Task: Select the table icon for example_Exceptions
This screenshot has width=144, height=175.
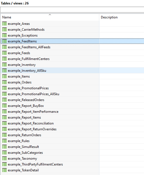Action: [x=4, y=35]
